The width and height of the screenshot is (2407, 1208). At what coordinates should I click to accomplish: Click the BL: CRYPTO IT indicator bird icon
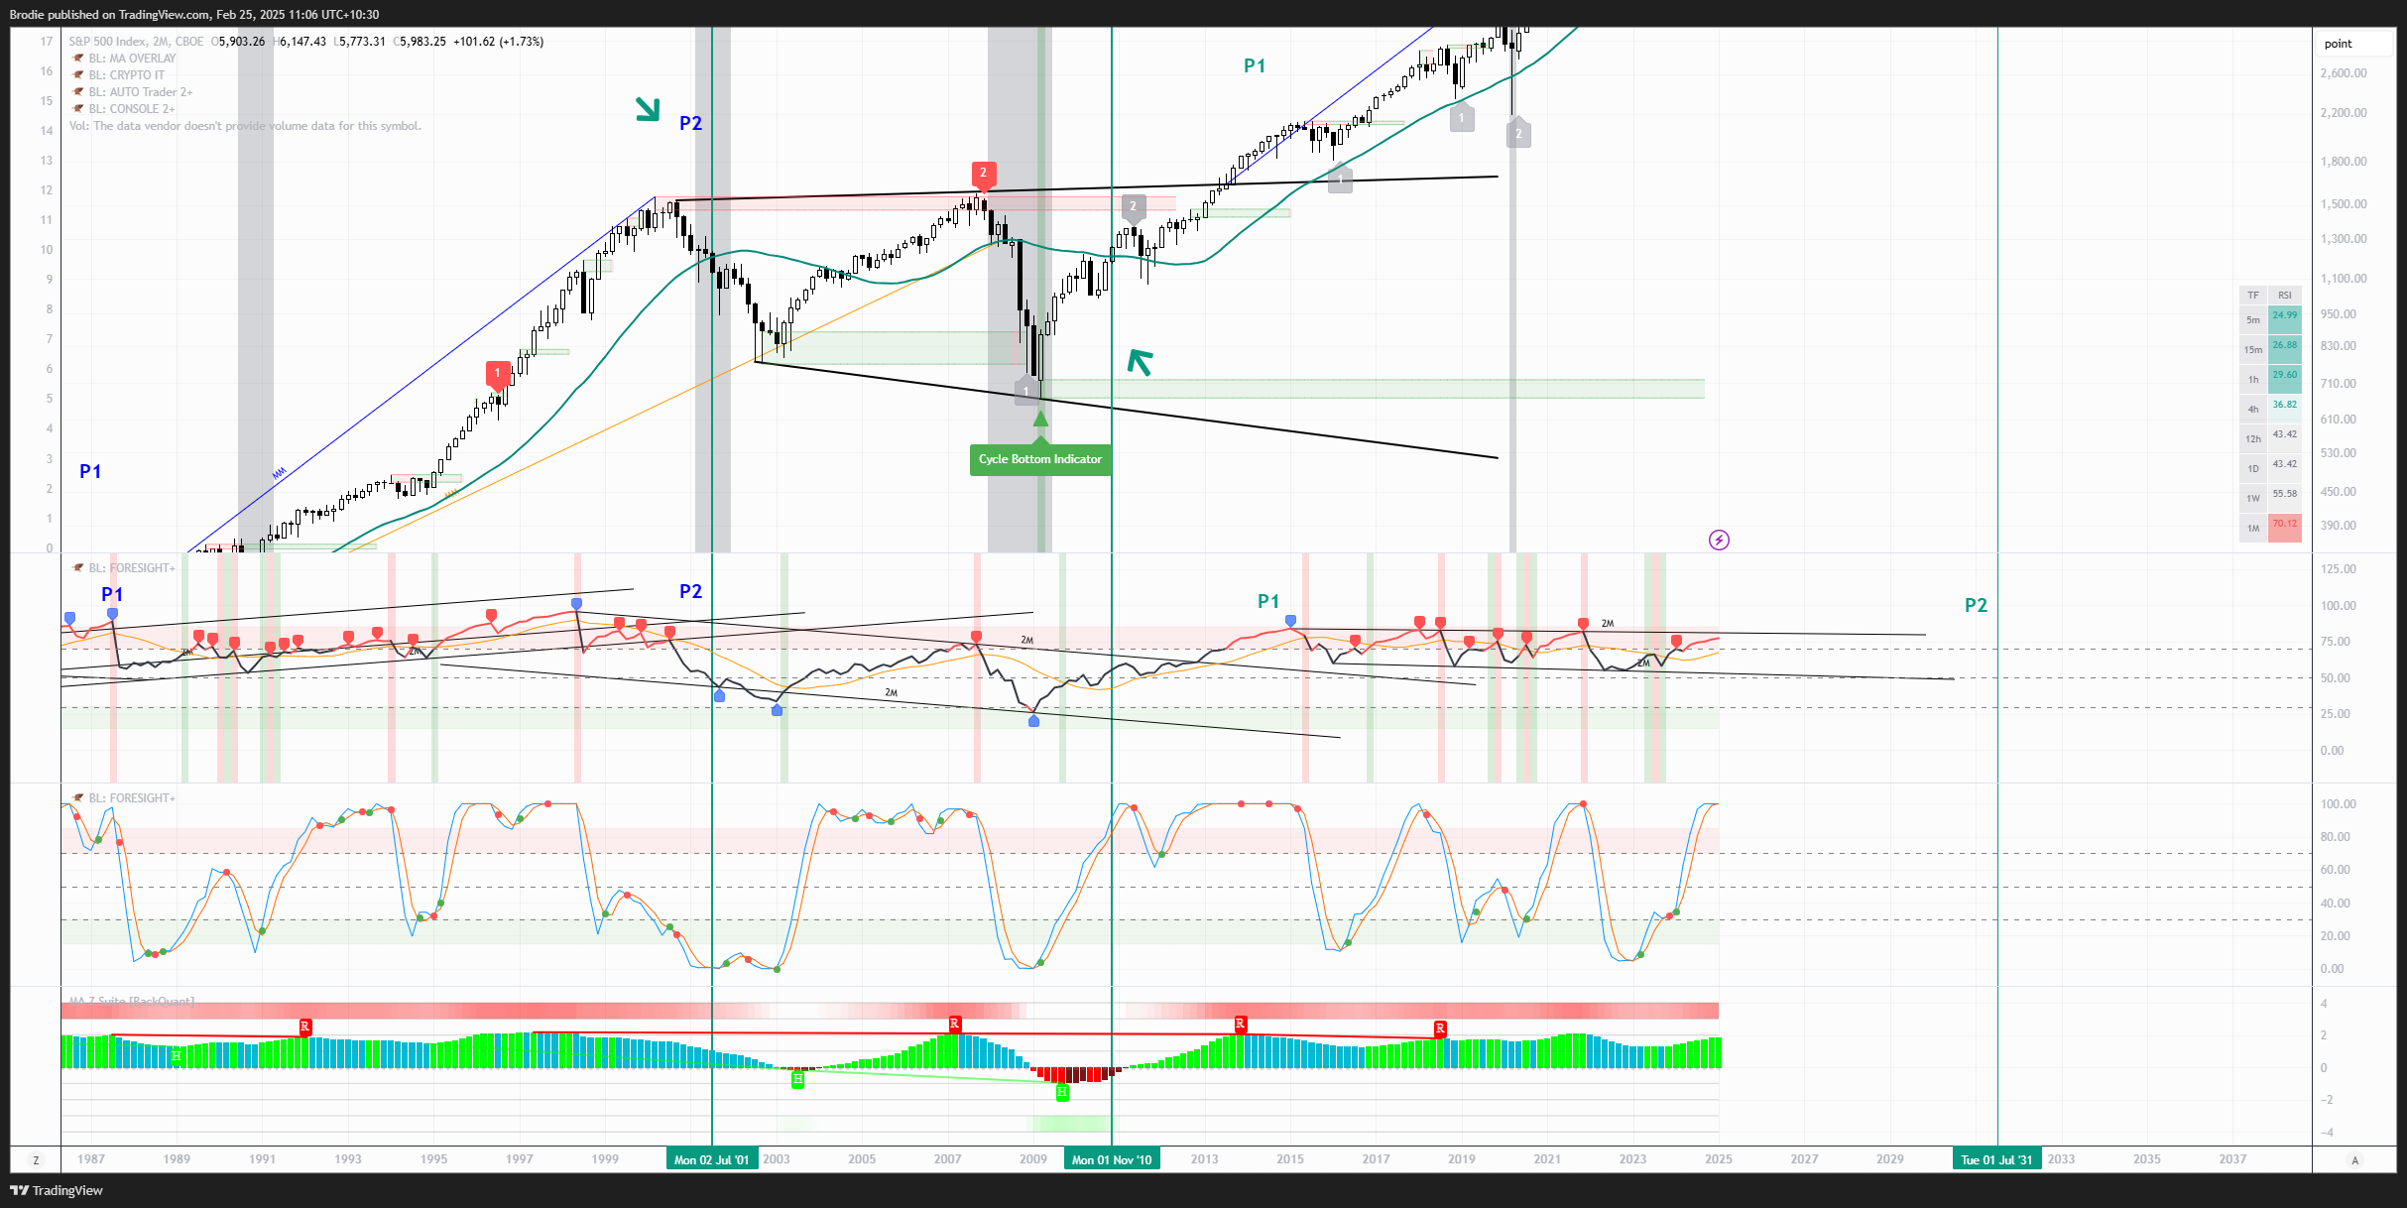[78, 75]
